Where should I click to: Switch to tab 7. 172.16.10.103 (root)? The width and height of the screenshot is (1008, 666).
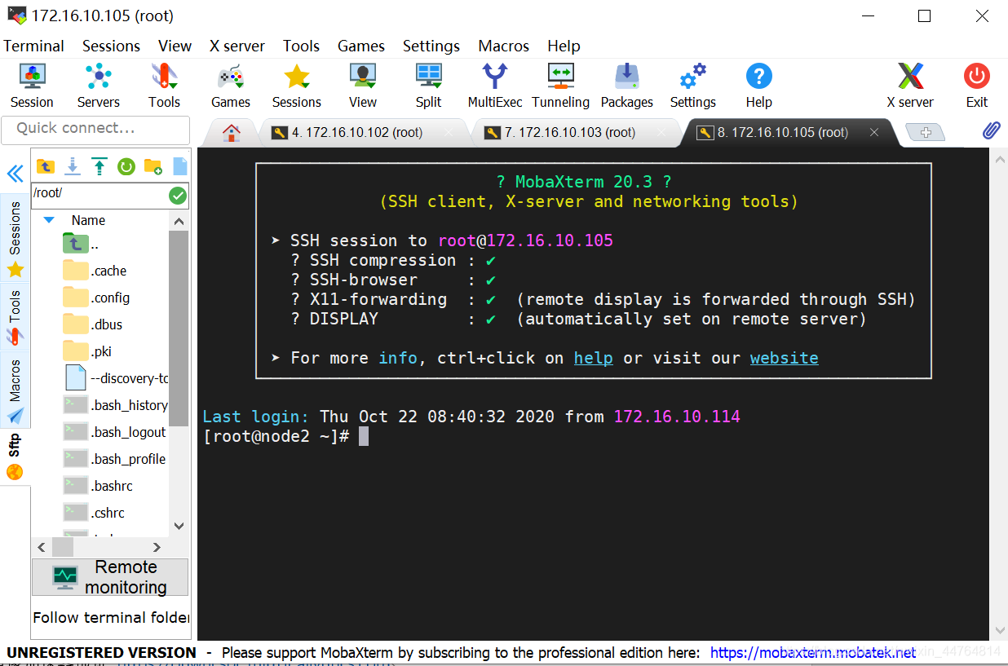(570, 132)
